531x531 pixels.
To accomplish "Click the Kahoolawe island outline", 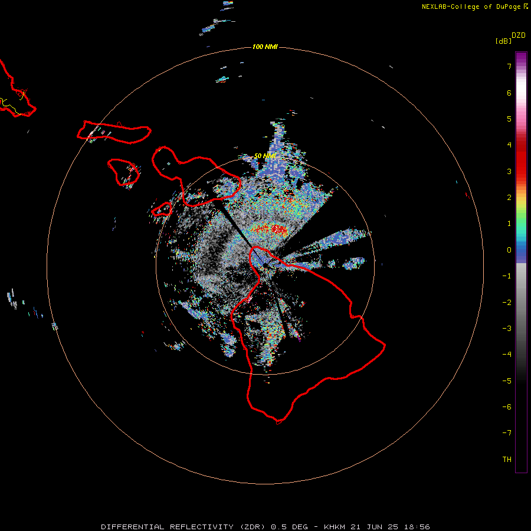I will [162, 209].
